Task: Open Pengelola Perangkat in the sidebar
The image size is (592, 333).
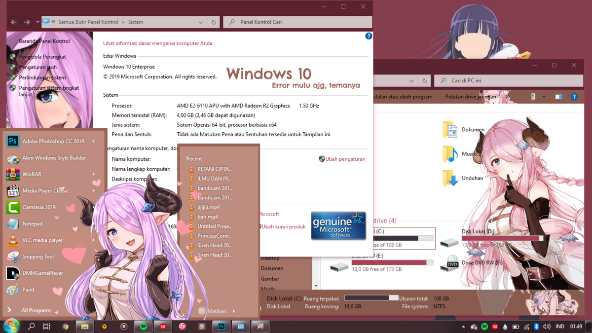Action: coord(42,57)
